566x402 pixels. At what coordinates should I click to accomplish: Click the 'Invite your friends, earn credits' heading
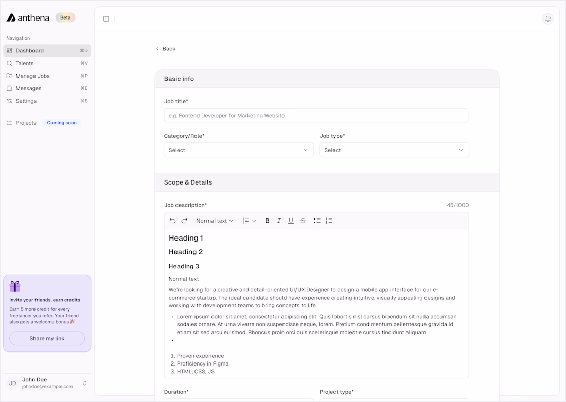pos(45,300)
